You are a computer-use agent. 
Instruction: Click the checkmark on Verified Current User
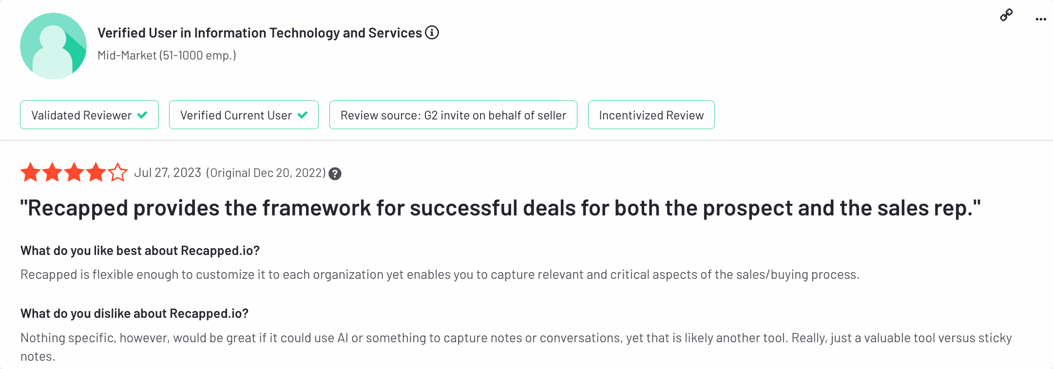click(x=303, y=115)
